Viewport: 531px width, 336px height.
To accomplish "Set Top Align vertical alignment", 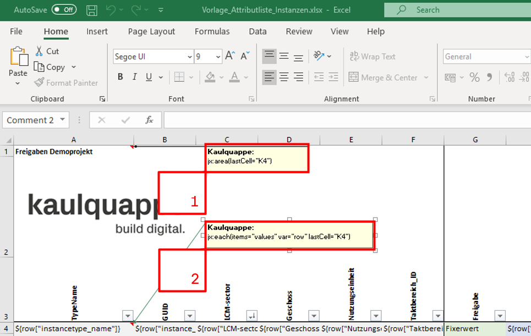I will tap(269, 56).
